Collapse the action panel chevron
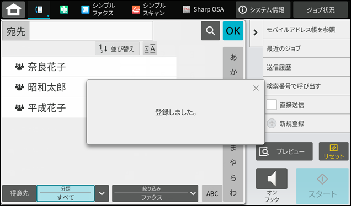 (x=256, y=33)
